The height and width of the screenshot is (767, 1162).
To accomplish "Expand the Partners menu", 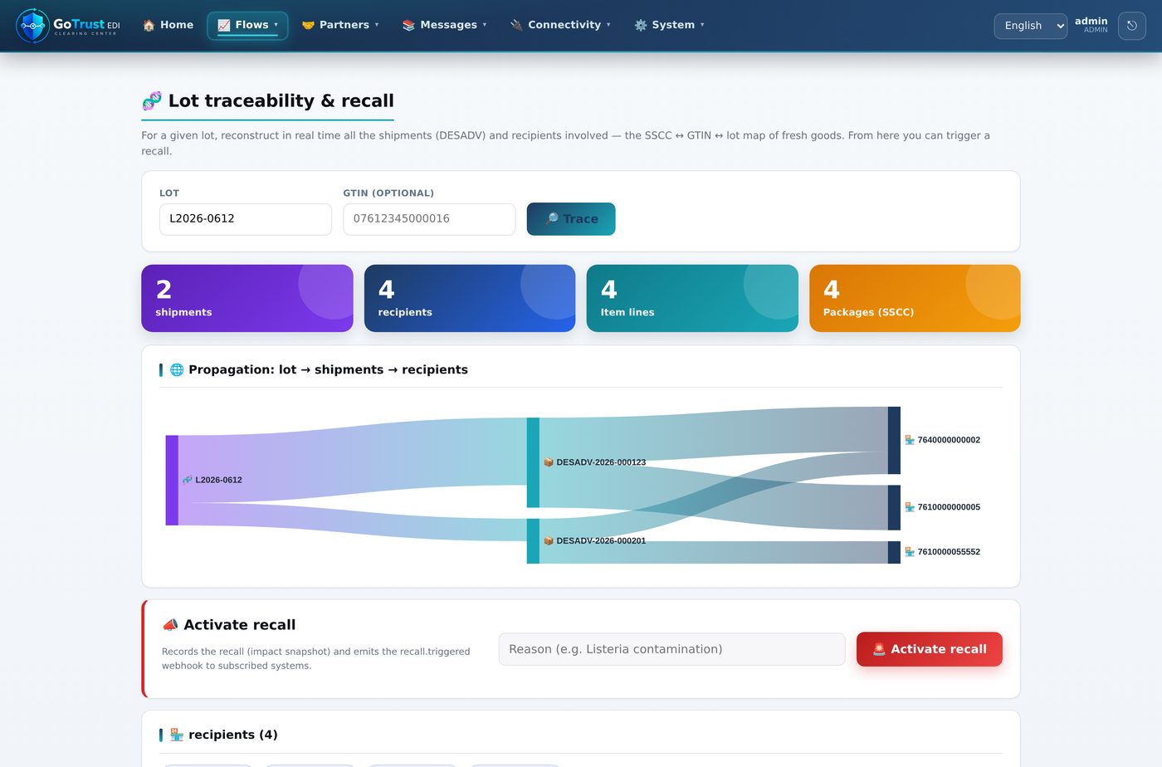I will coord(340,25).
